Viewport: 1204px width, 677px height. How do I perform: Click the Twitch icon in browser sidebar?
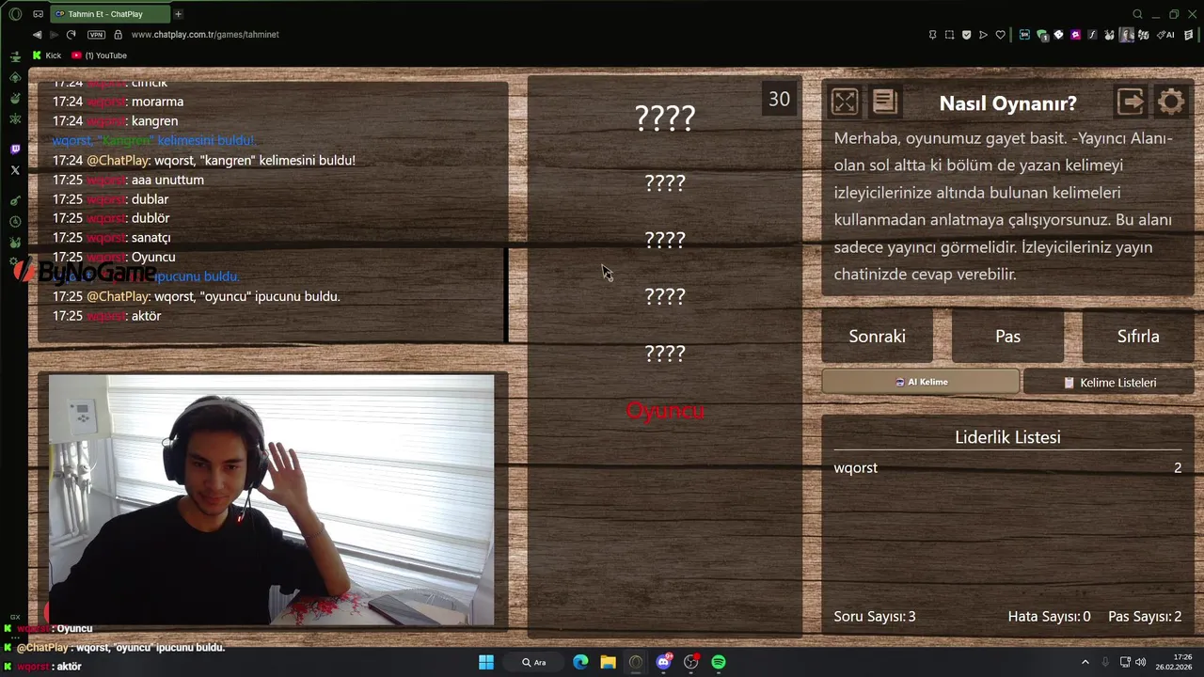click(x=15, y=150)
